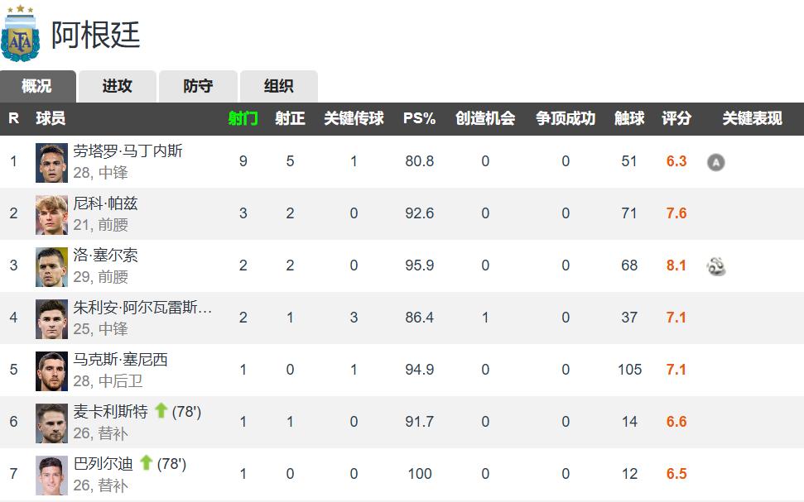This screenshot has height=502, width=804.
Task: Click green substitution arrow beside 巴列尔迪
Action: click(x=146, y=463)
